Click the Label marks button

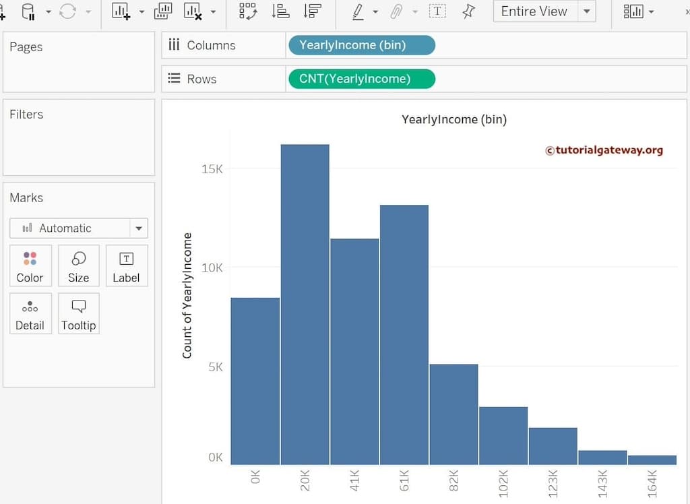(126, 266)
